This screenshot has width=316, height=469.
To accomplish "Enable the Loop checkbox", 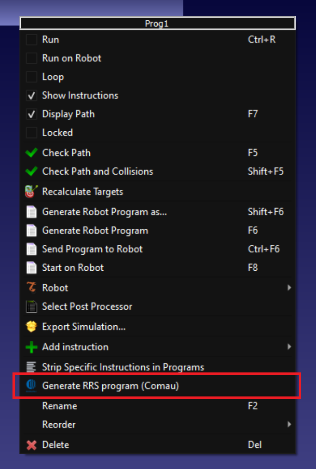I will [31, 77].
